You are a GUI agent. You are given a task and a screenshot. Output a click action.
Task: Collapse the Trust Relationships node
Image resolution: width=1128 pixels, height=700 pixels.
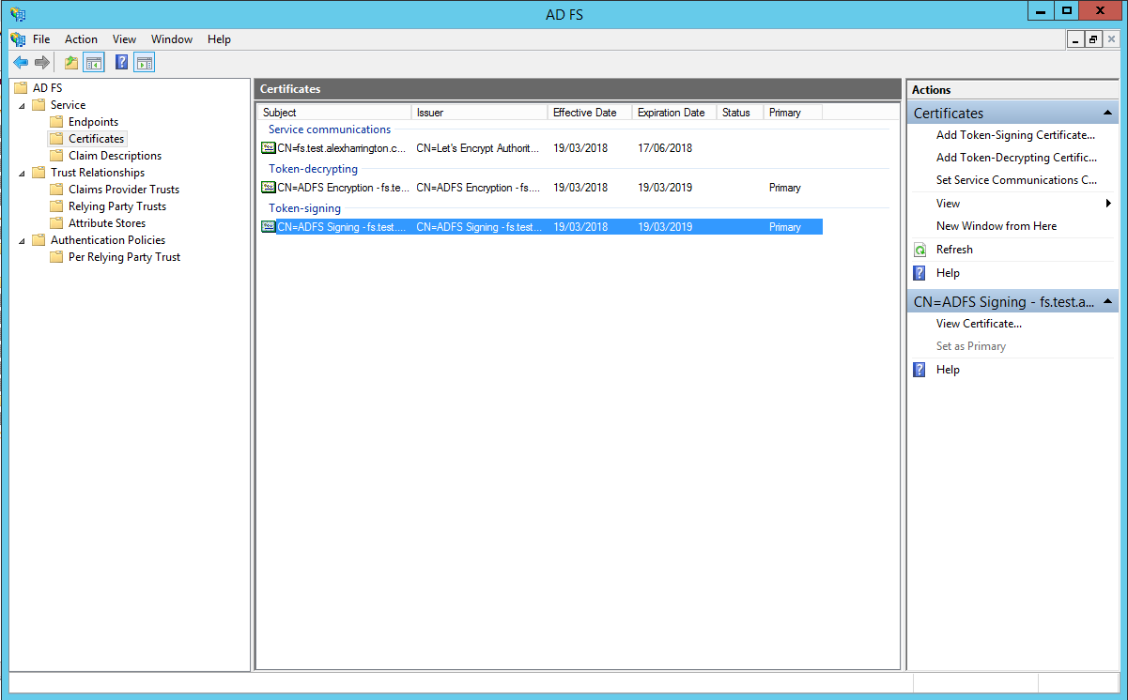(x=22, y=173)
